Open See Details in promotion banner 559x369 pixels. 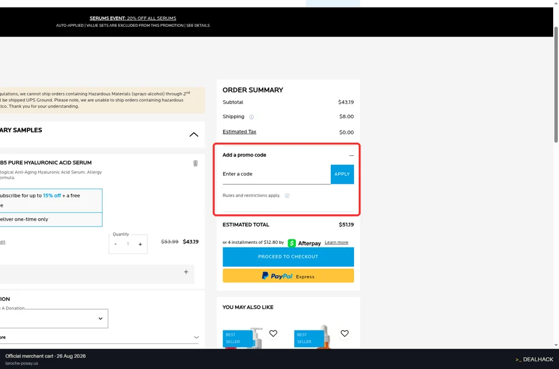(198, 25)
